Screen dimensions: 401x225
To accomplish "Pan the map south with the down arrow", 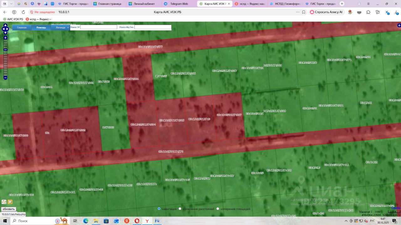I will point(5,33).
